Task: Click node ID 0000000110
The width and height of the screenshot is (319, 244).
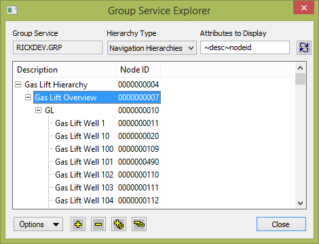Action: click(138, 175)
